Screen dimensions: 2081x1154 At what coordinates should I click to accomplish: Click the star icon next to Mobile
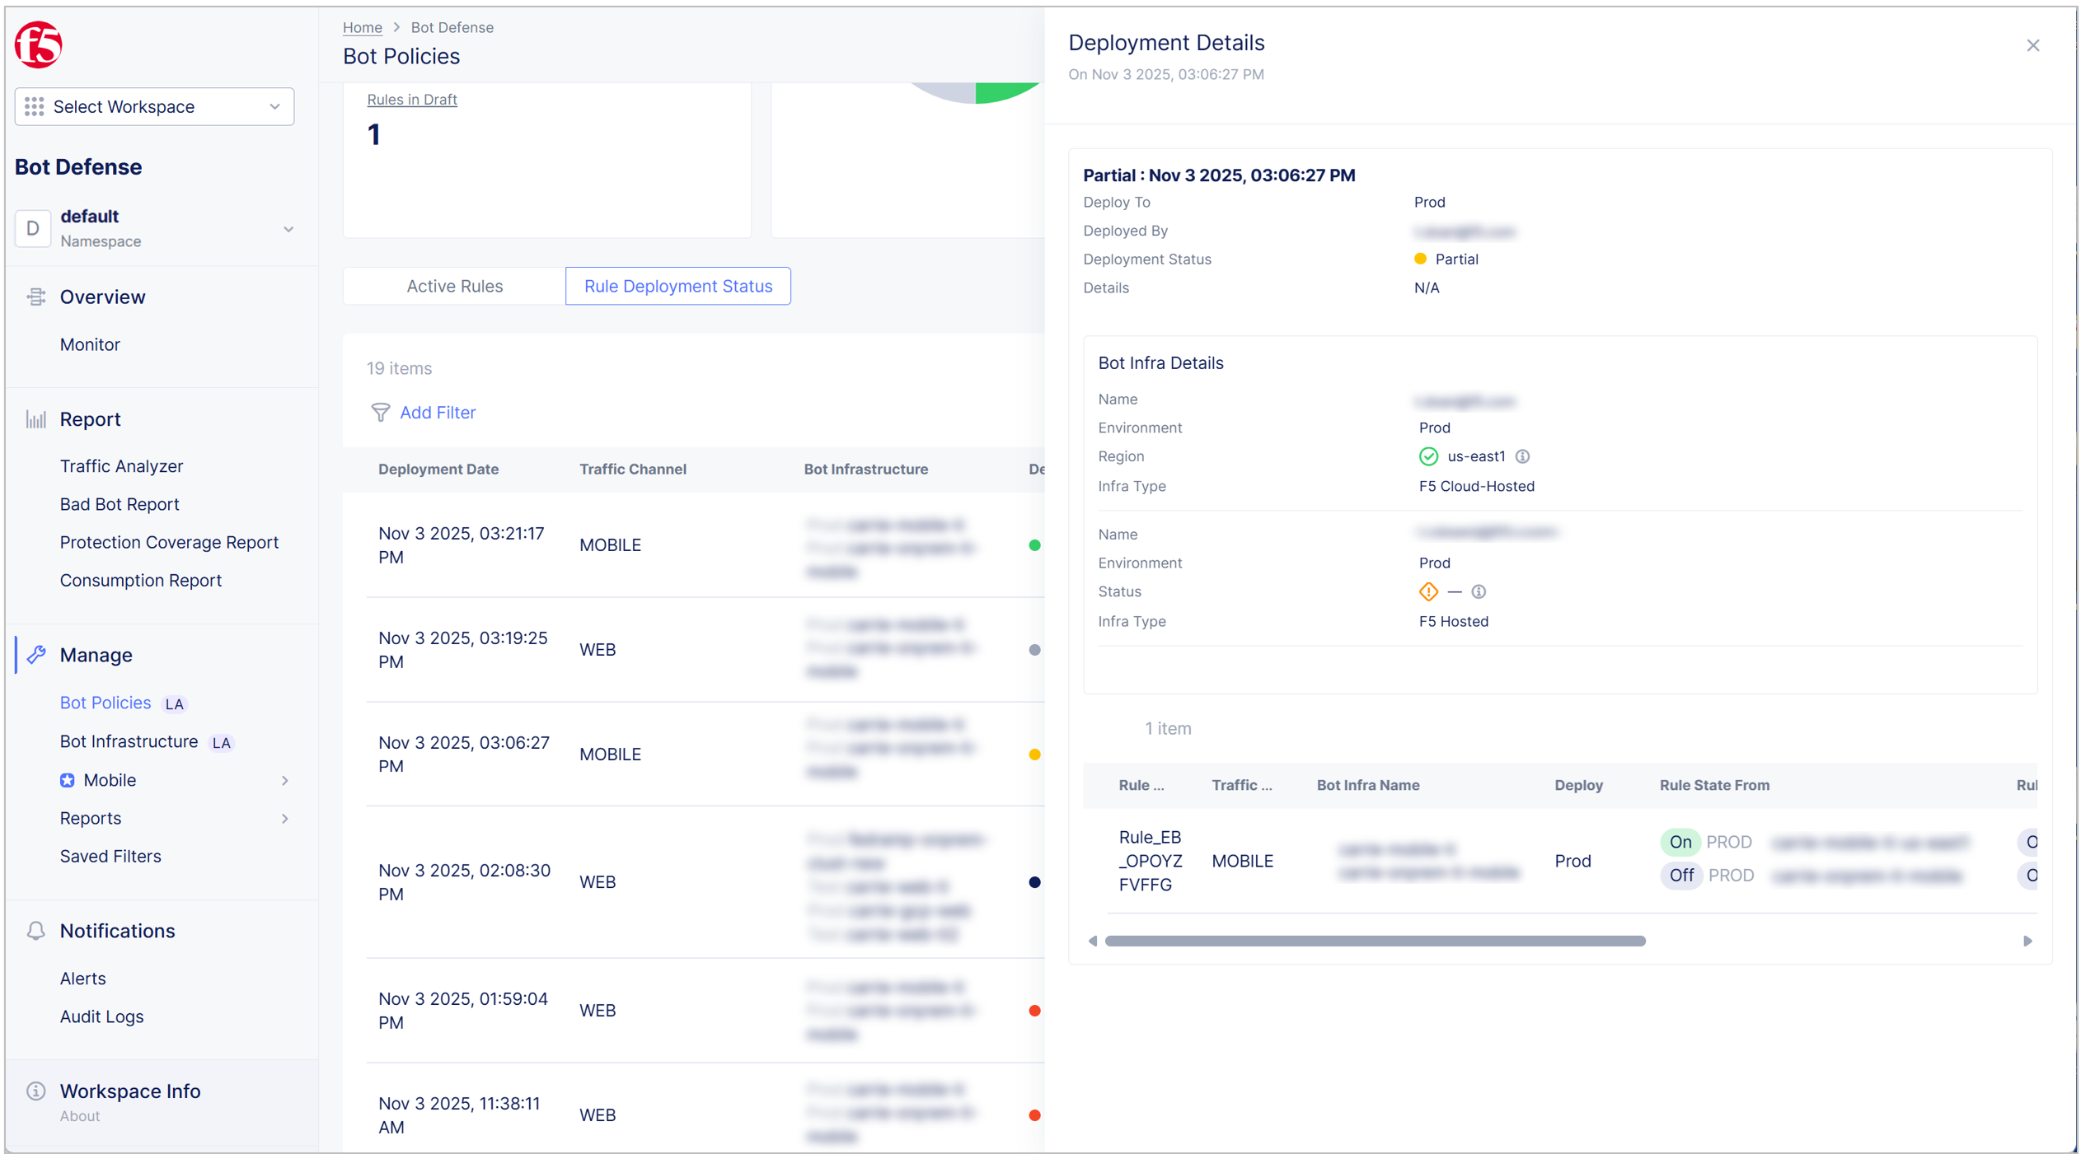pos(67,780)
